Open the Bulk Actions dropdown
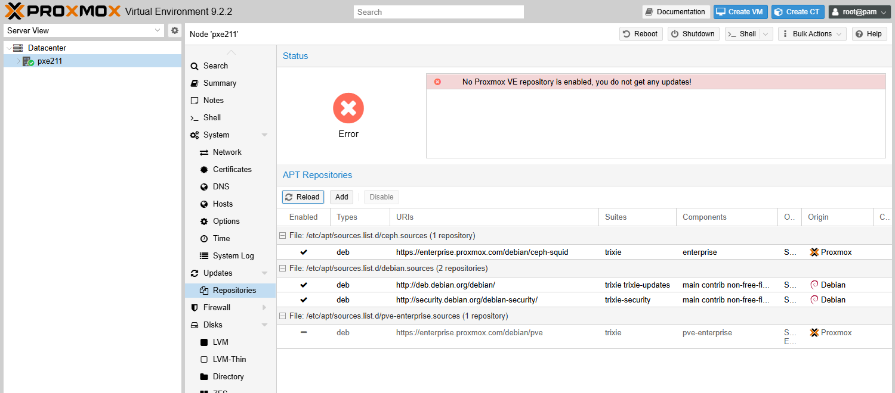895x393 pixels. 812,34
